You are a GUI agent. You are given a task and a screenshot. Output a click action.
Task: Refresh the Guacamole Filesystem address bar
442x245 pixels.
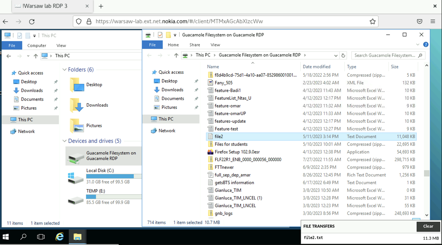(x=343, y=56)
